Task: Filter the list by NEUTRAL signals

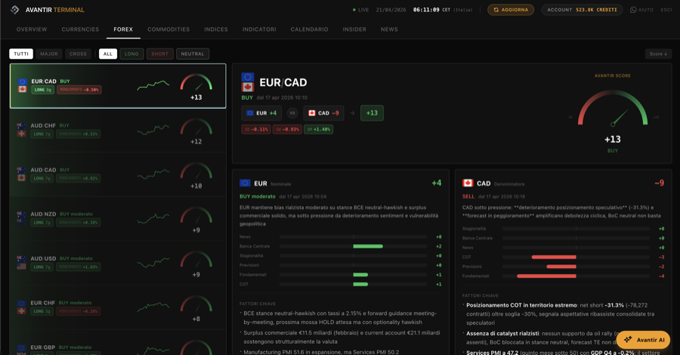Action: 193,54
